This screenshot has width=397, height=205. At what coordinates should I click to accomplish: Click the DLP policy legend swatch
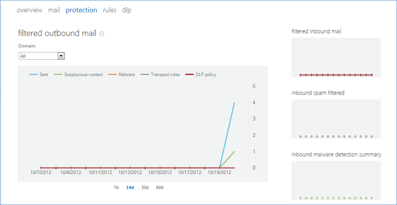pyautogui.click(x=189, y=75)
